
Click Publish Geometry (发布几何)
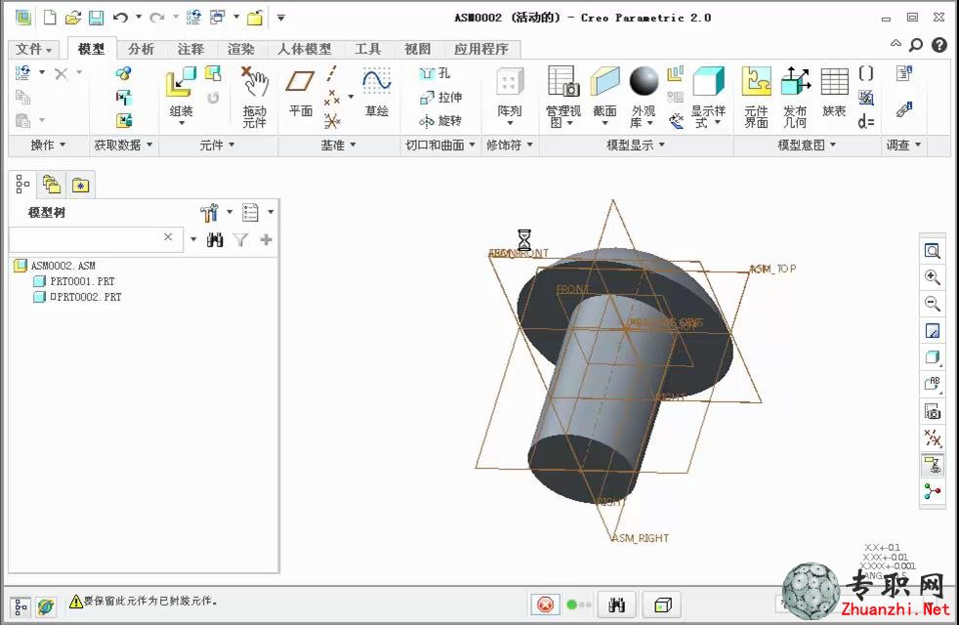coord(796,98)
